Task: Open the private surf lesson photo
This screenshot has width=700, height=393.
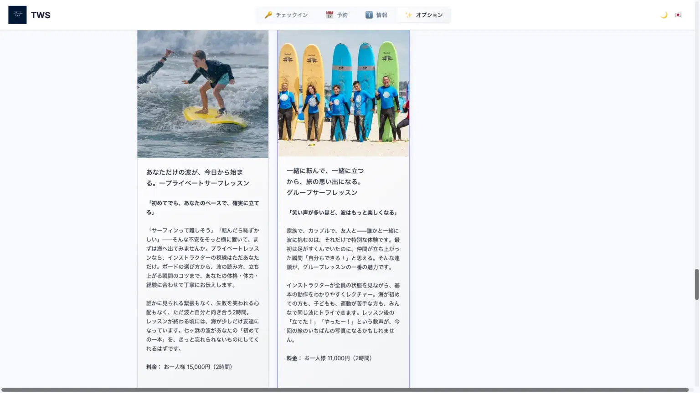Action: coord(203,94)
